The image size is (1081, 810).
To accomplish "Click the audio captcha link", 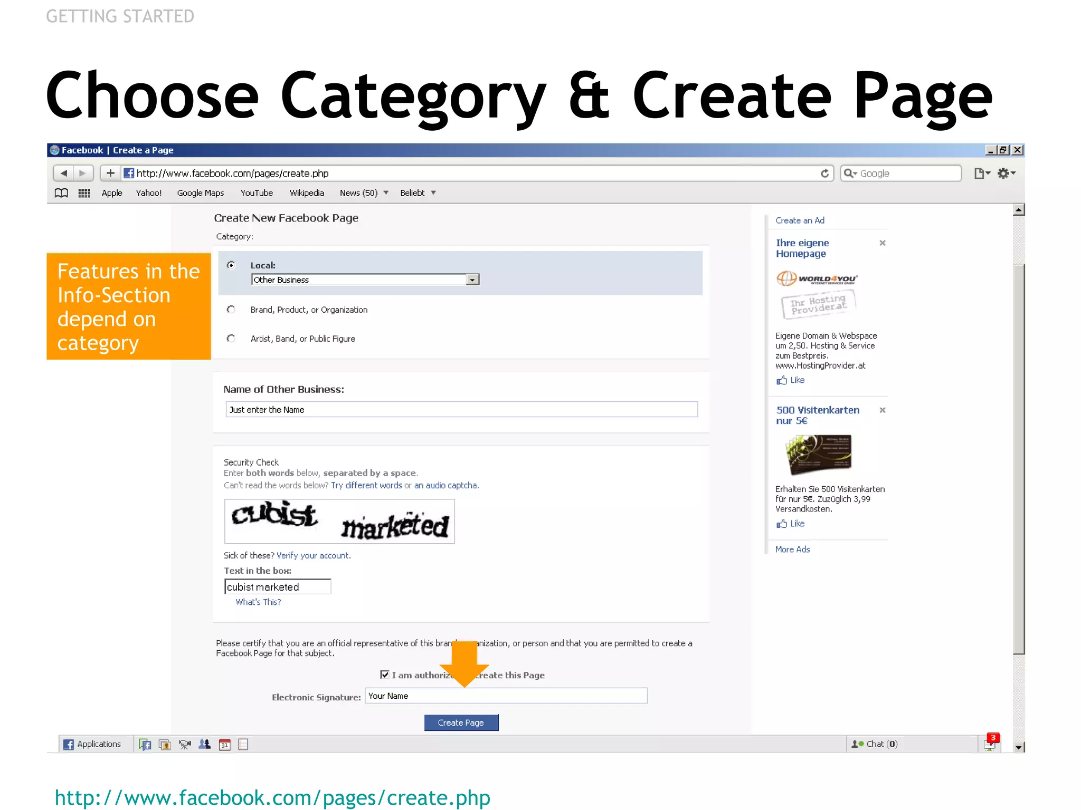I will [445, 486].
